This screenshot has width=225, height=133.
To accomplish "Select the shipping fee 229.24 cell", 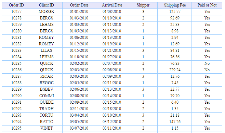I will click(x=175, y=70).
